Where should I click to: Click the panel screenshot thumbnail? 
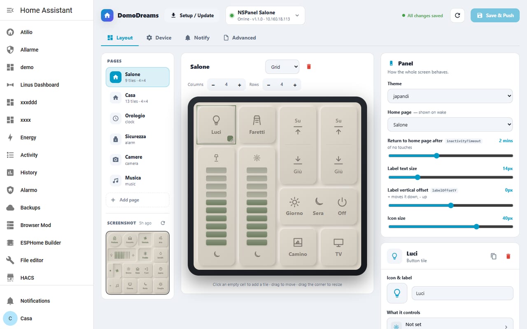click(138, 263)
